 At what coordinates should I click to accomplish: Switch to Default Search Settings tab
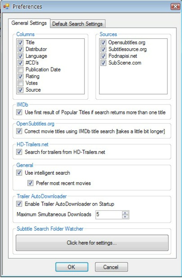(x=77, y=24)
